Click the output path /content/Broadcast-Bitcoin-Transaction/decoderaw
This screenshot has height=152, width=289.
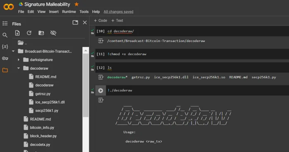(156, 41)
